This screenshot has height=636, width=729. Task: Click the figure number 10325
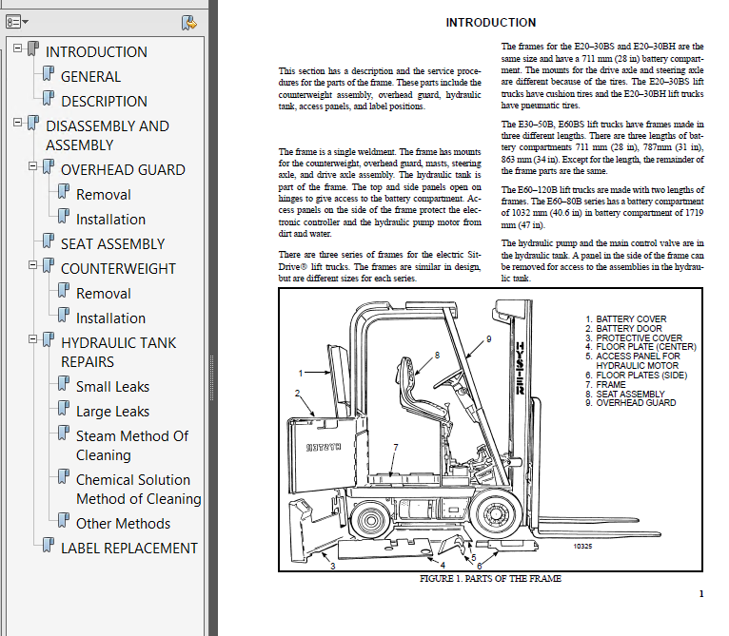(582, 547)
